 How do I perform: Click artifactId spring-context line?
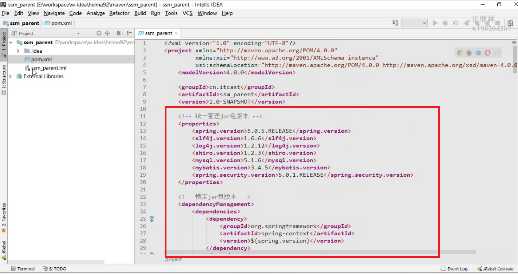pos(287,233)
